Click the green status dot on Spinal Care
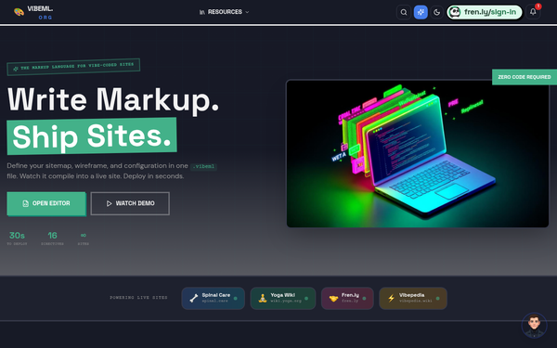 (x=236, y=298)
